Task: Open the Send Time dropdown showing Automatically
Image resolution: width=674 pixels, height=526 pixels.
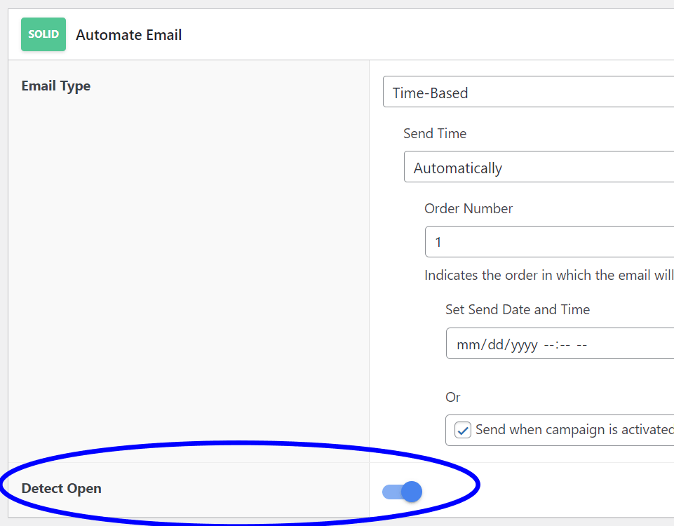Action: point(540,167)
